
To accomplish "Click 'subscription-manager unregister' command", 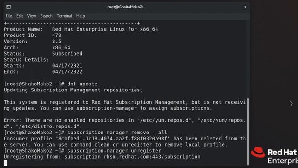I will tap(114, 151).
